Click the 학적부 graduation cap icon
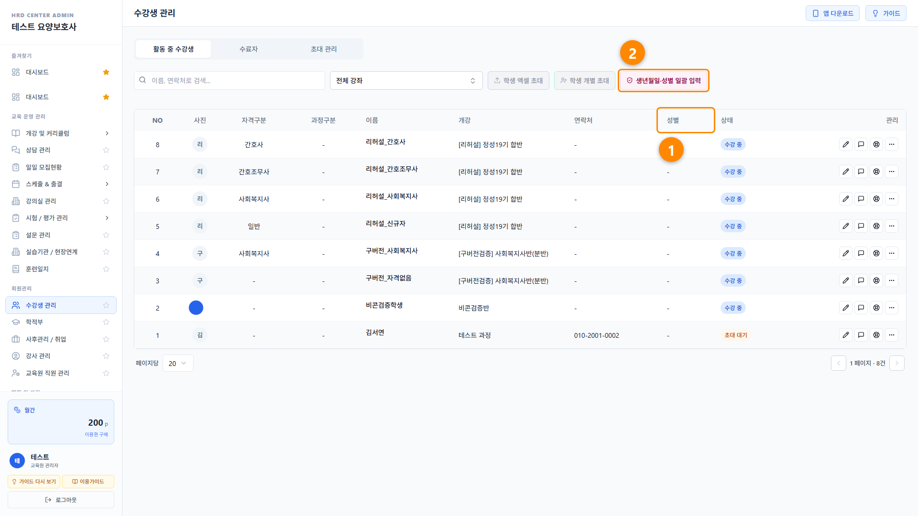The image size is (918, 516). click(x=16, y=322)
